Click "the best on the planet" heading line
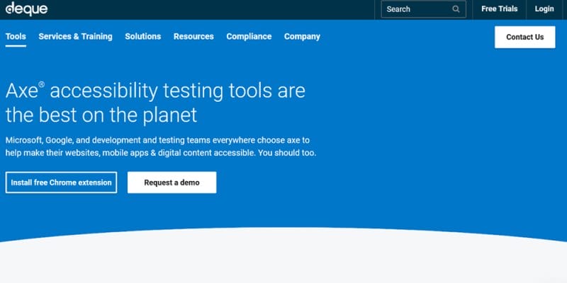This screenshot has width=567, height=283. [101, 115]
